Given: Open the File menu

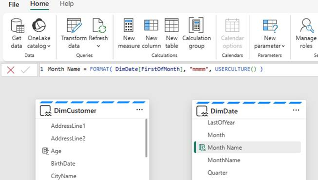Looking at the screenshot, I should (x=14, y=5).
